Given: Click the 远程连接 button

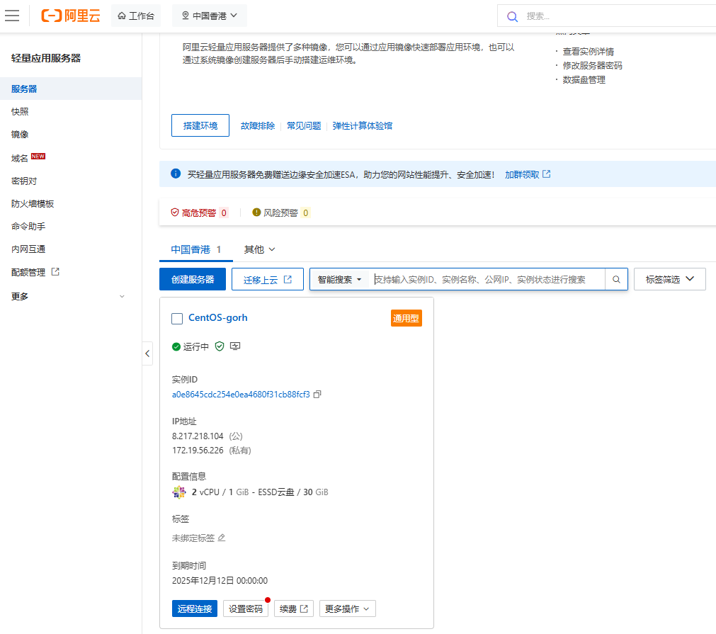Looking at the screenshot, I should [x=194, y=608].
